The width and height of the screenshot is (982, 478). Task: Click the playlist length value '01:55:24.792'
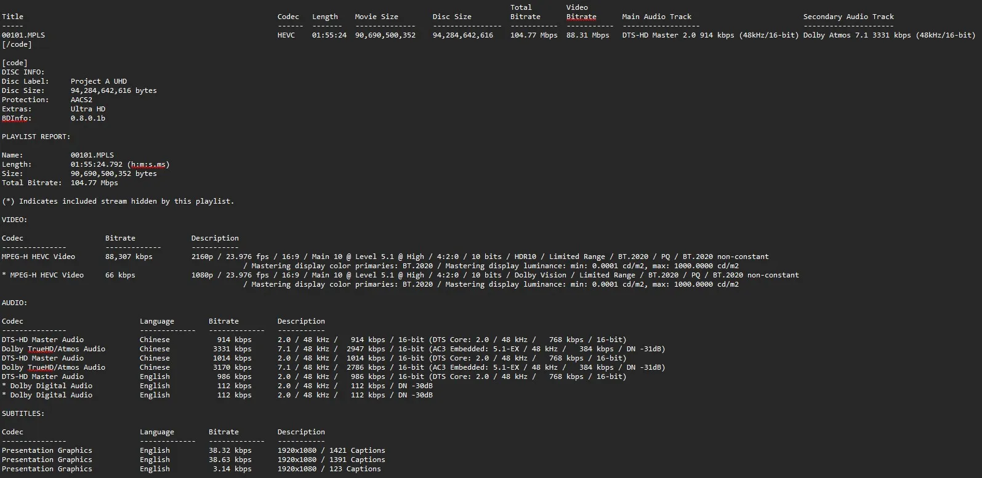[x=97, y=164]
